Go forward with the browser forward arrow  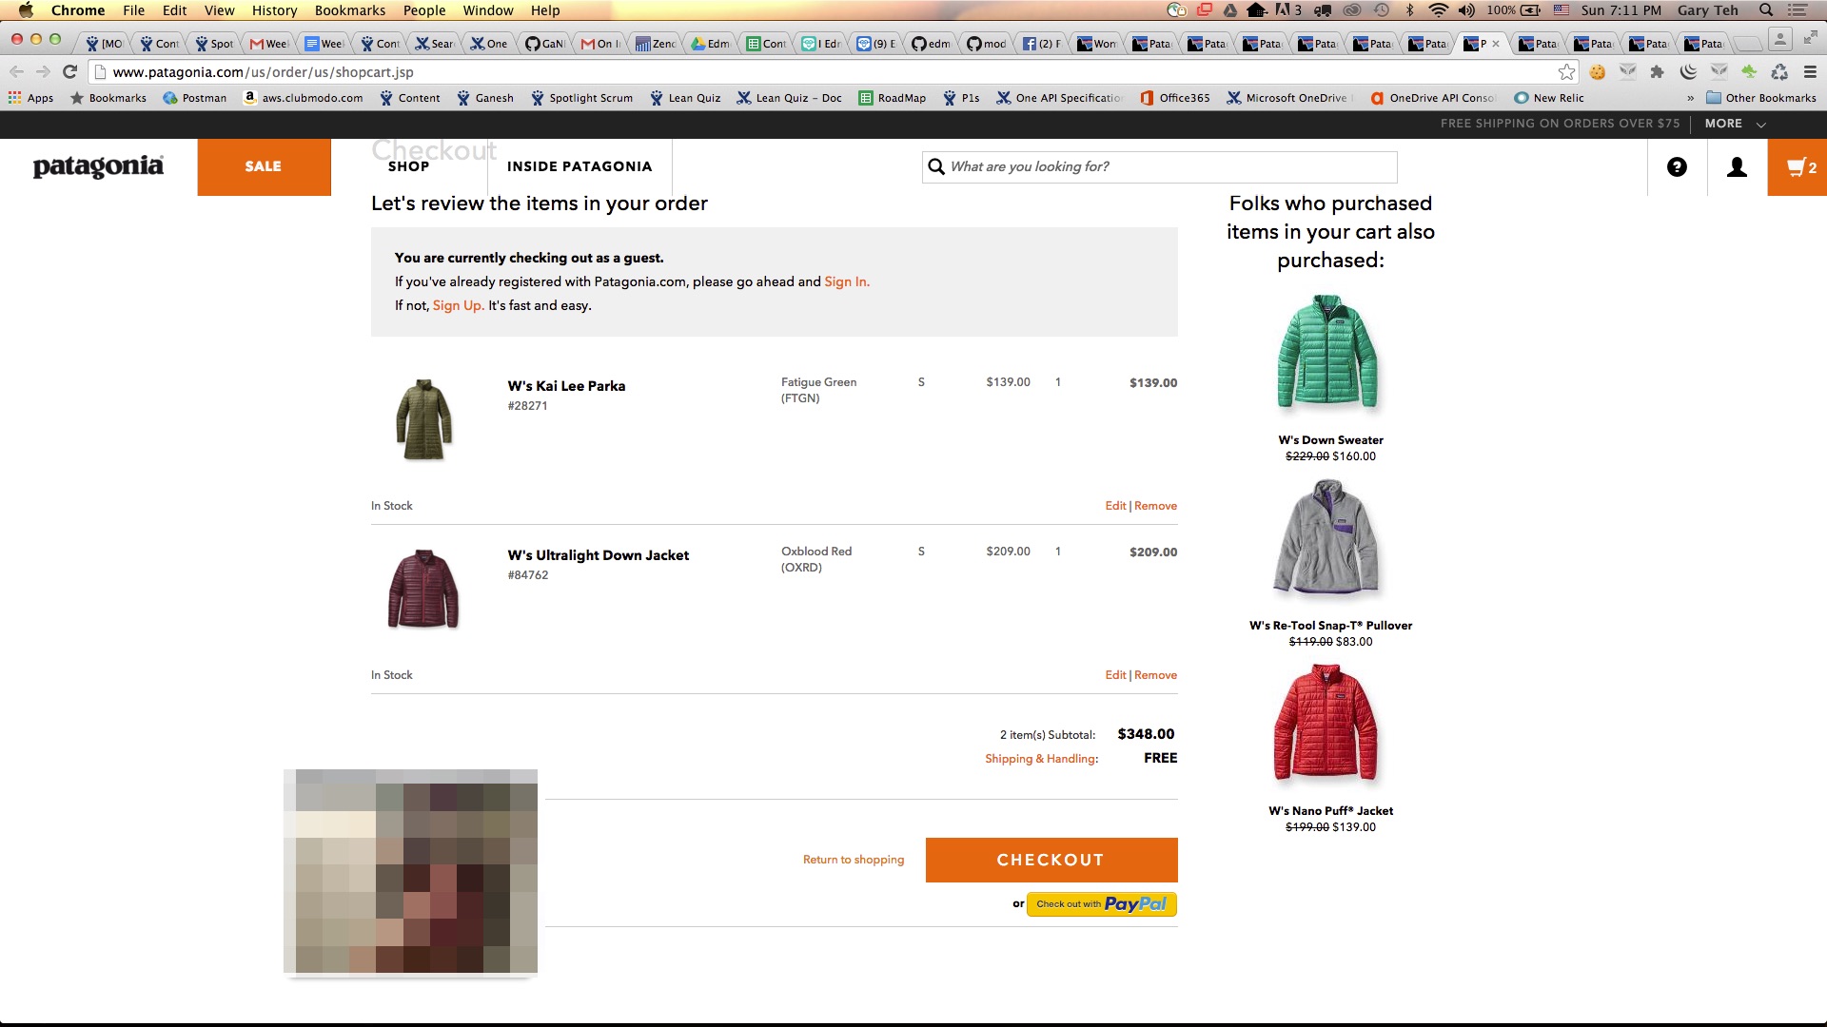43,71
